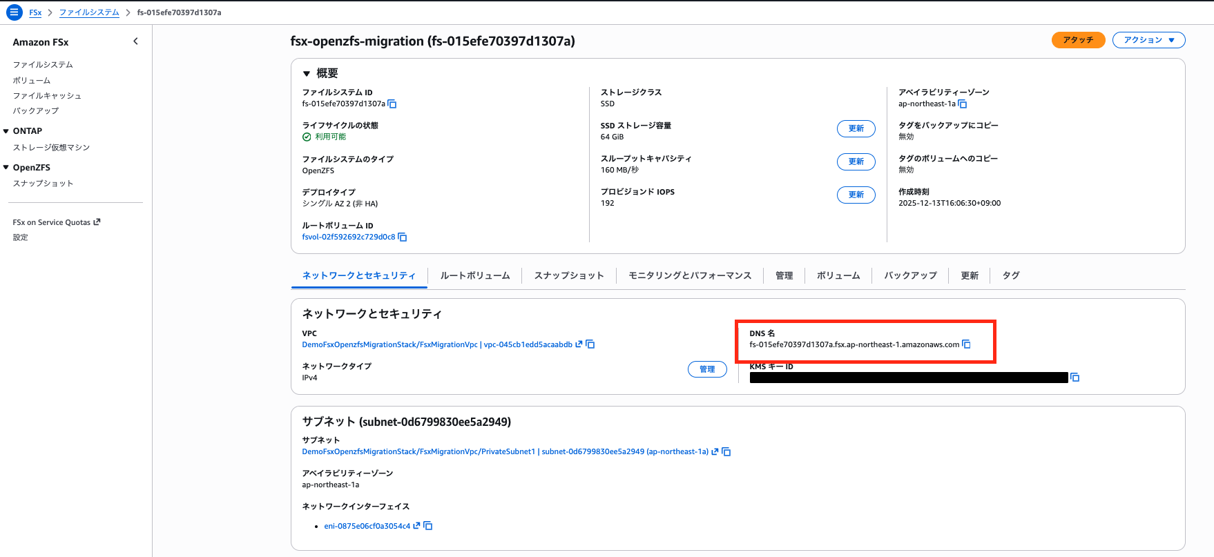Image resolution: width=1214 pixels, height=557 pixels.
Task: Open ストレージ仮想マシン in sidebar
Action: (51, 148)
